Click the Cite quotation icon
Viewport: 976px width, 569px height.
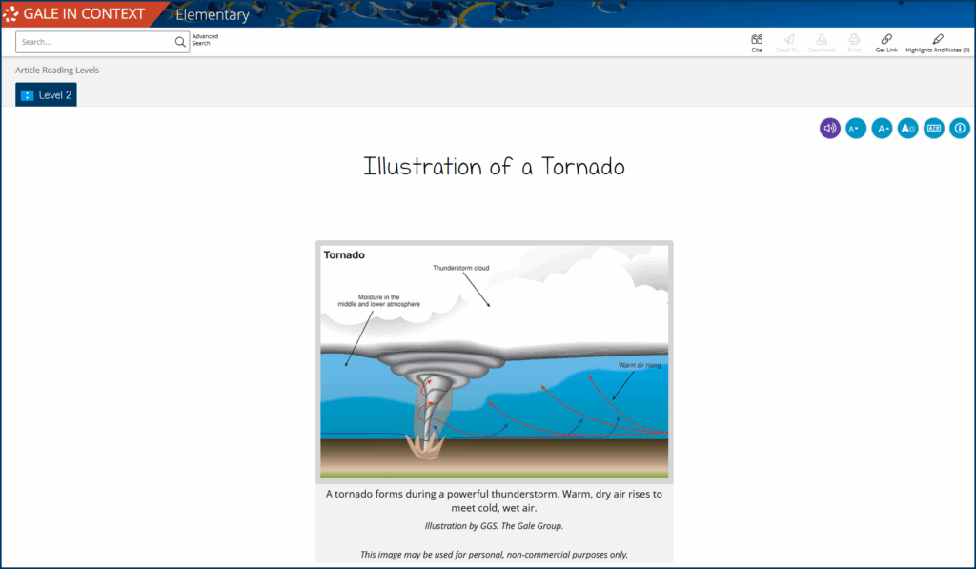coord(757,40)
